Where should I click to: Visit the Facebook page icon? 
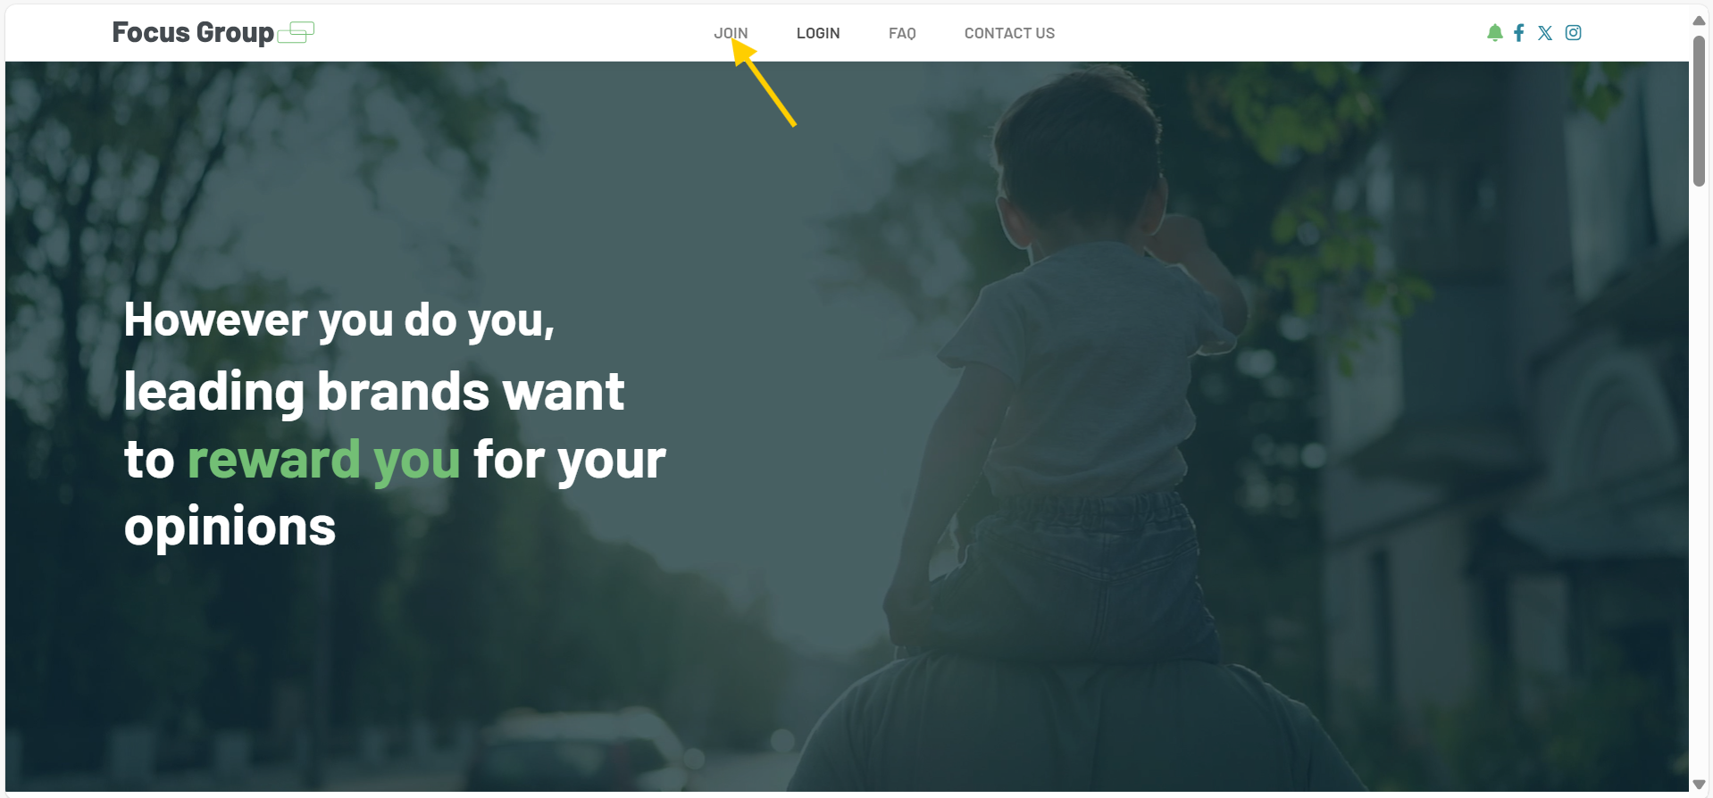[x=1519, y=33]
